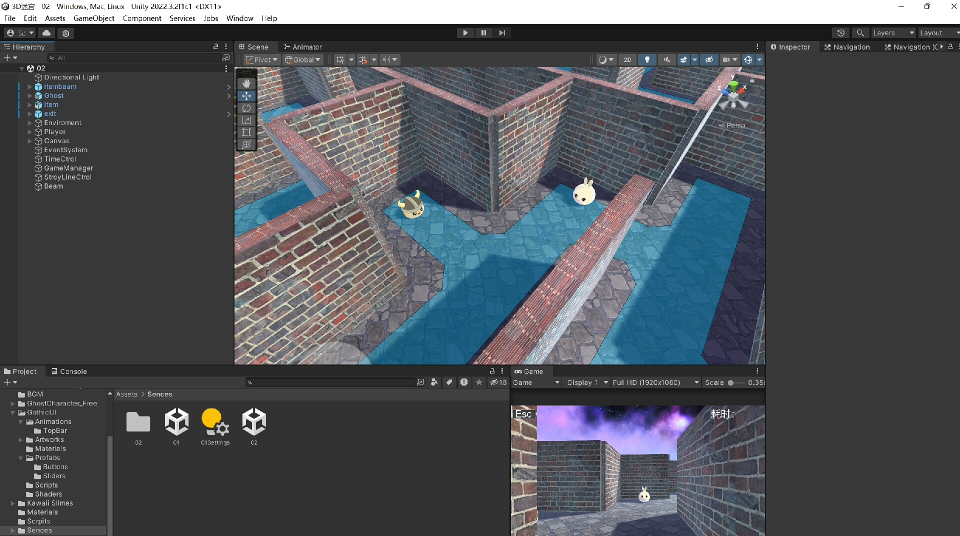960x536 pixels.
Task: Switch to the Animator tab
Action: pyautogui.click(x=303, y=47)
